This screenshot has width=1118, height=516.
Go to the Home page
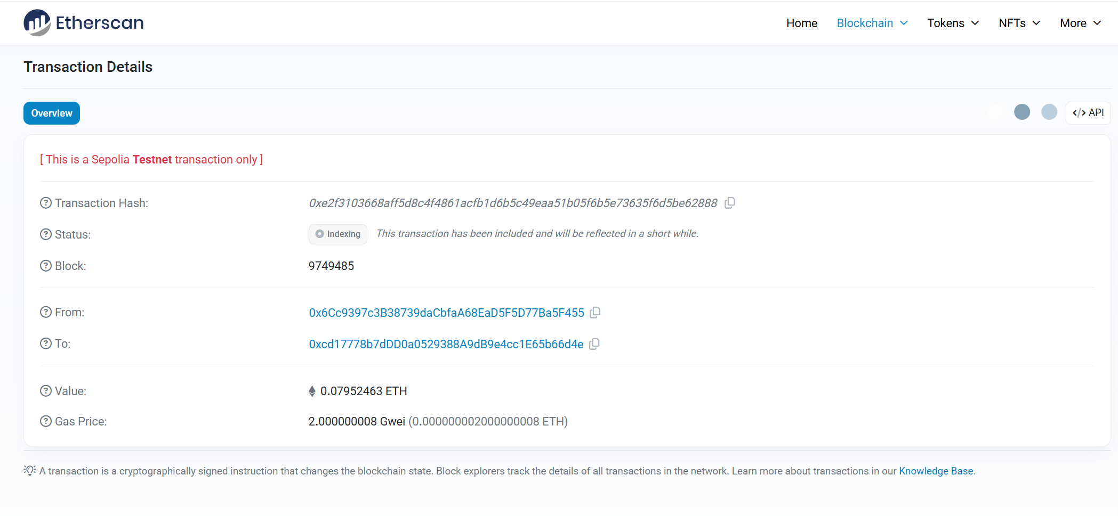[x=801, y=23]
